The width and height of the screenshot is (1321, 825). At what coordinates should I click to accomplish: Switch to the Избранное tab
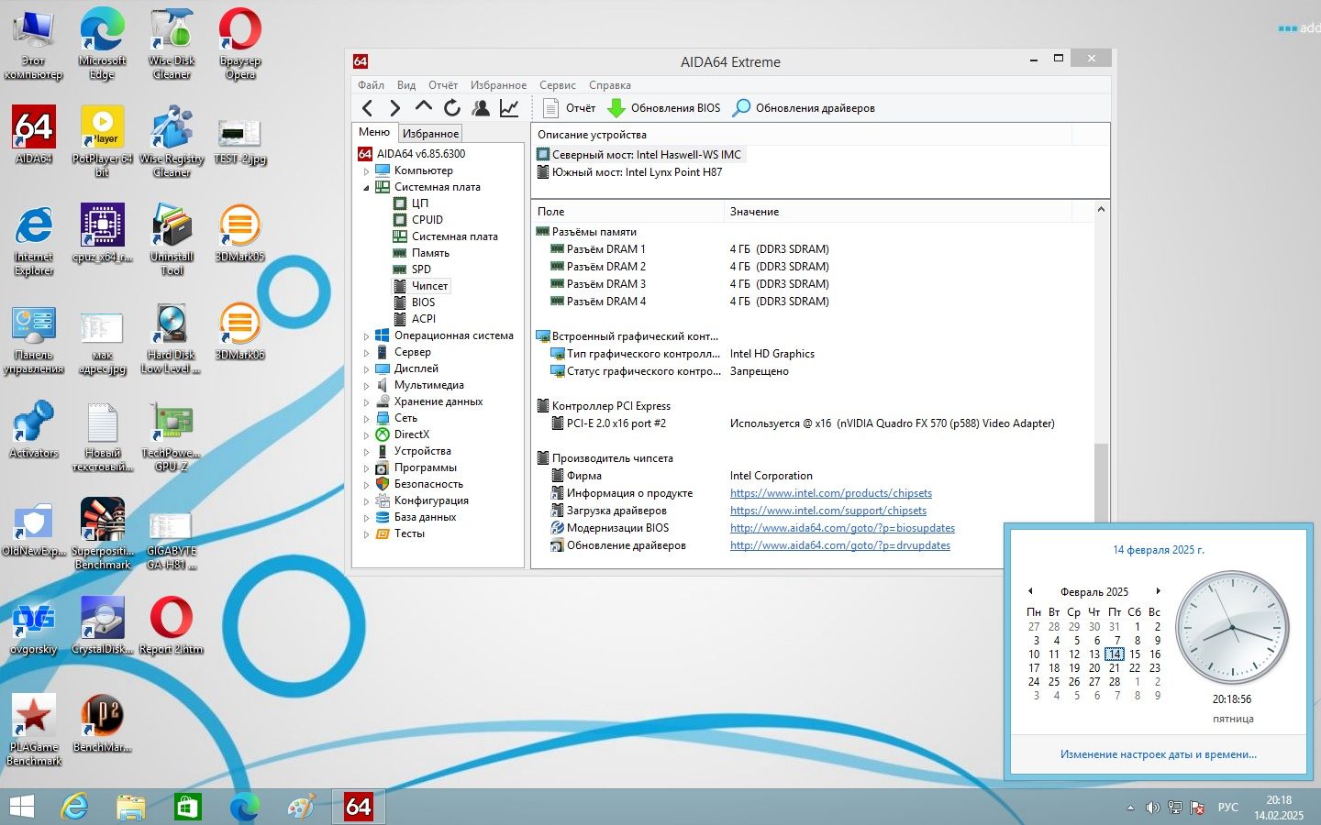point(430,134)
